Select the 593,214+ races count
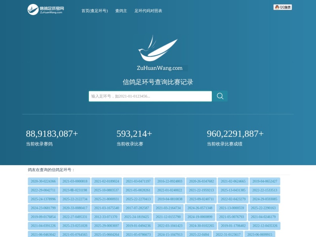Image resolution: width=316 pixels, height=237 pixels. [134, 134]
